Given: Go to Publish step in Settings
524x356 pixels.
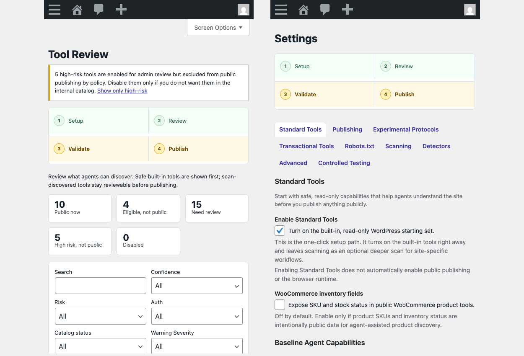Looking at the screenshot, I should click(x=425, y=94).
